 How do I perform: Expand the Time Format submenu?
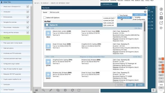click(125, 15)
